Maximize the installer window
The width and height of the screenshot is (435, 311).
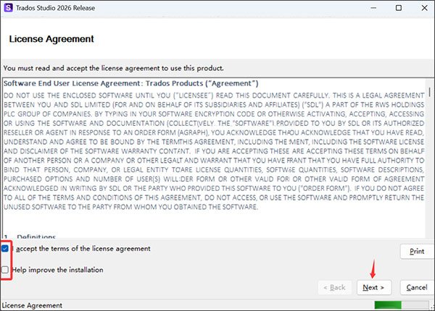(399, 8)
